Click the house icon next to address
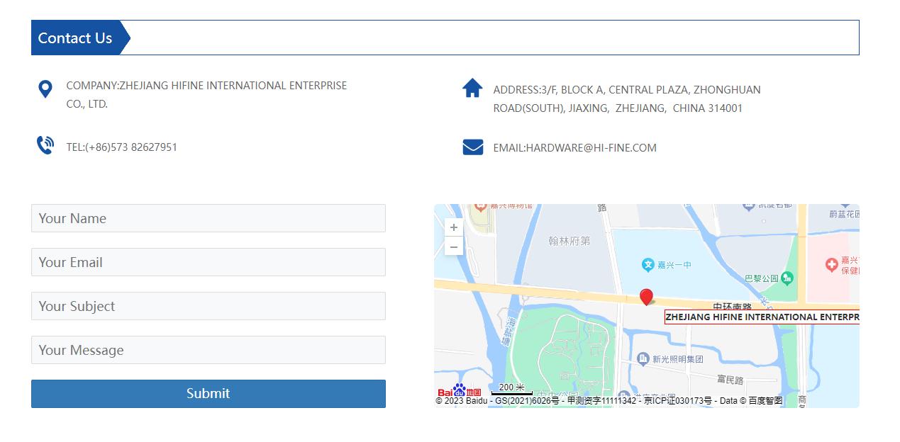The height and width of the screenshot is (442, 900). [x=472, y=89]
